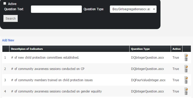Click the Question Type dropdown arrow
The height and width of the screenshot is (98, 193).
pos(154,9)
